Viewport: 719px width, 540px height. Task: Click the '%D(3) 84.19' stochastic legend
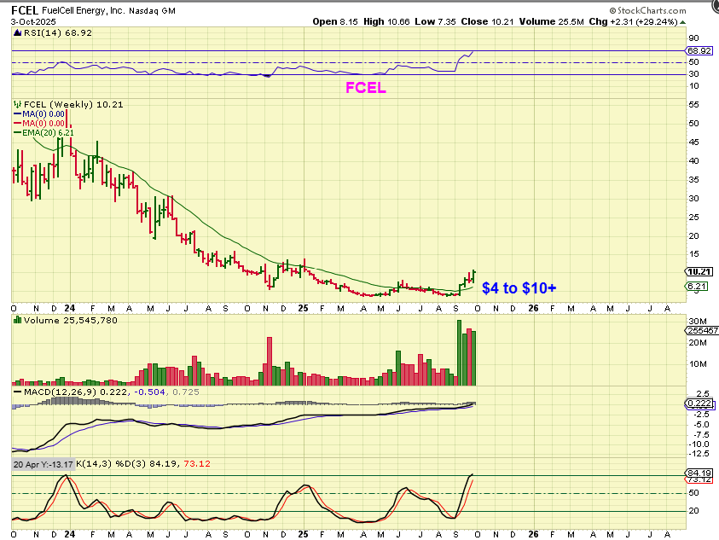click(x=148, y=464)
